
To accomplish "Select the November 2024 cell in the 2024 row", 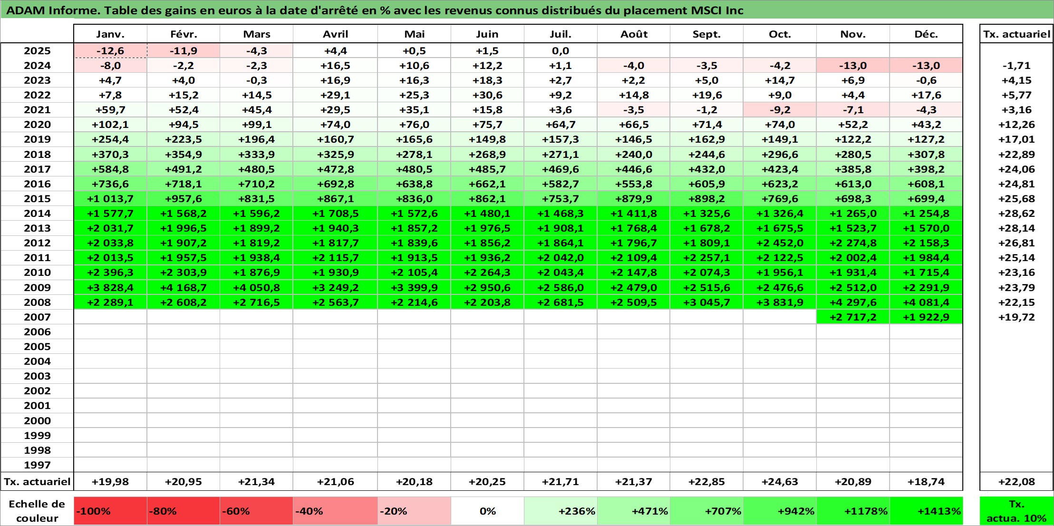I will (x=853, y=66).
